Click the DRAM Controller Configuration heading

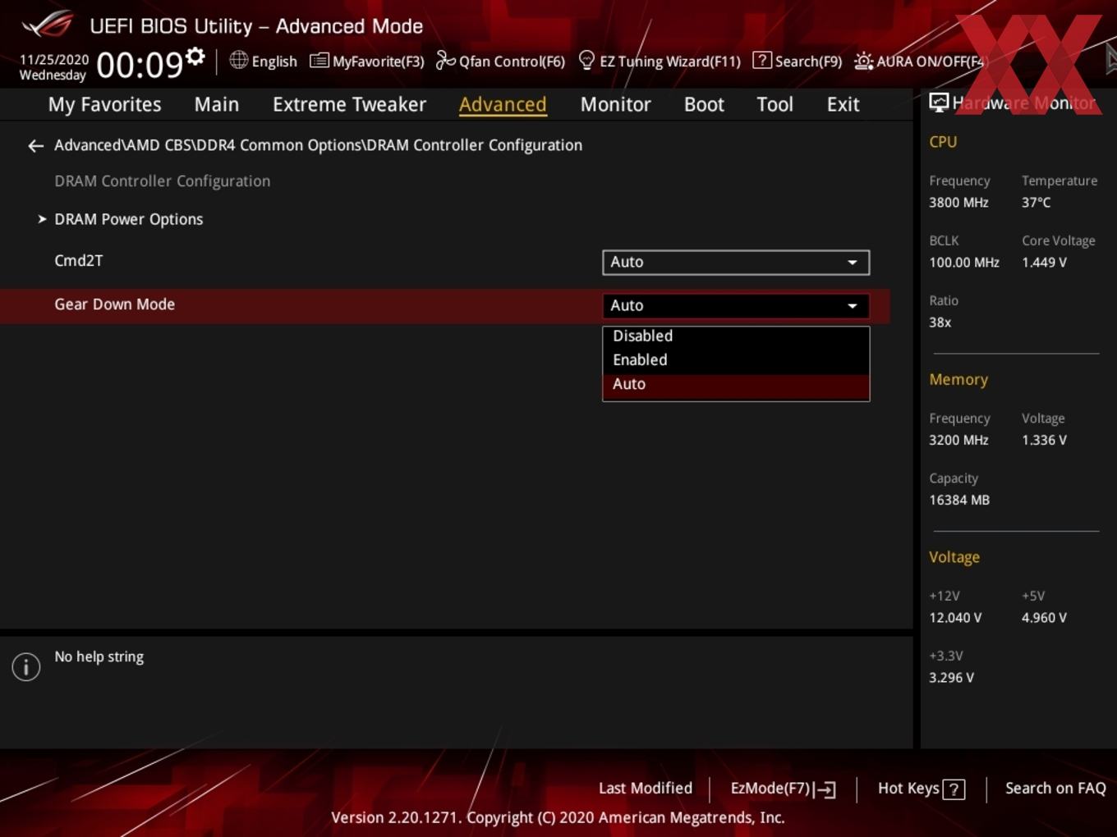162,181
